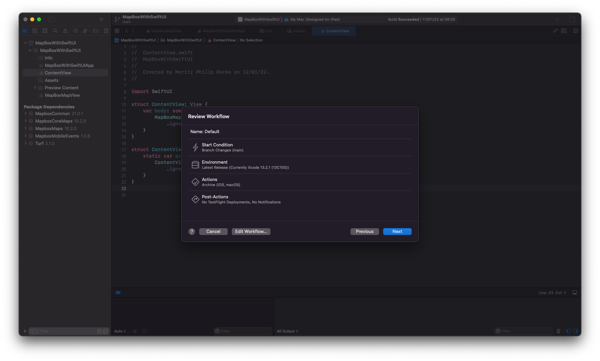This screenshot has width=600, height=361.
Task: Click the Run play button in toolbar
Action: point(101,19)
